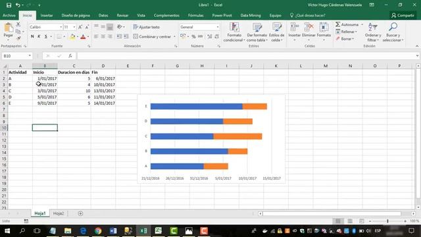
Task: Open the font size 11 dropdown
Action: click(x=74, y=27)
